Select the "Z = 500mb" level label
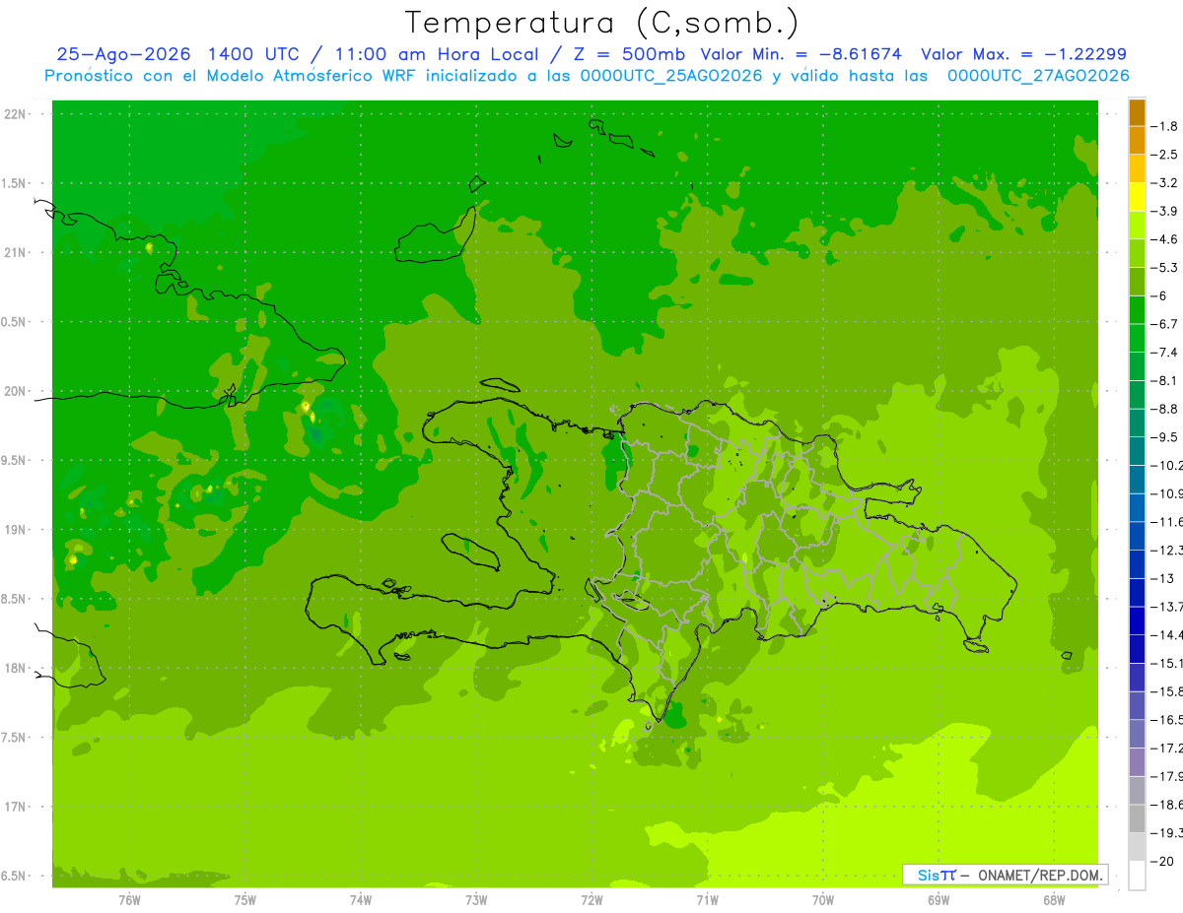 click(628, 54)
